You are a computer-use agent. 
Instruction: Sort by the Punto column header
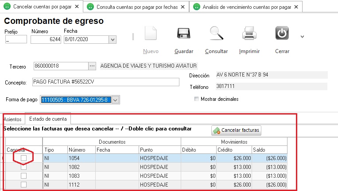click(160, 150)
